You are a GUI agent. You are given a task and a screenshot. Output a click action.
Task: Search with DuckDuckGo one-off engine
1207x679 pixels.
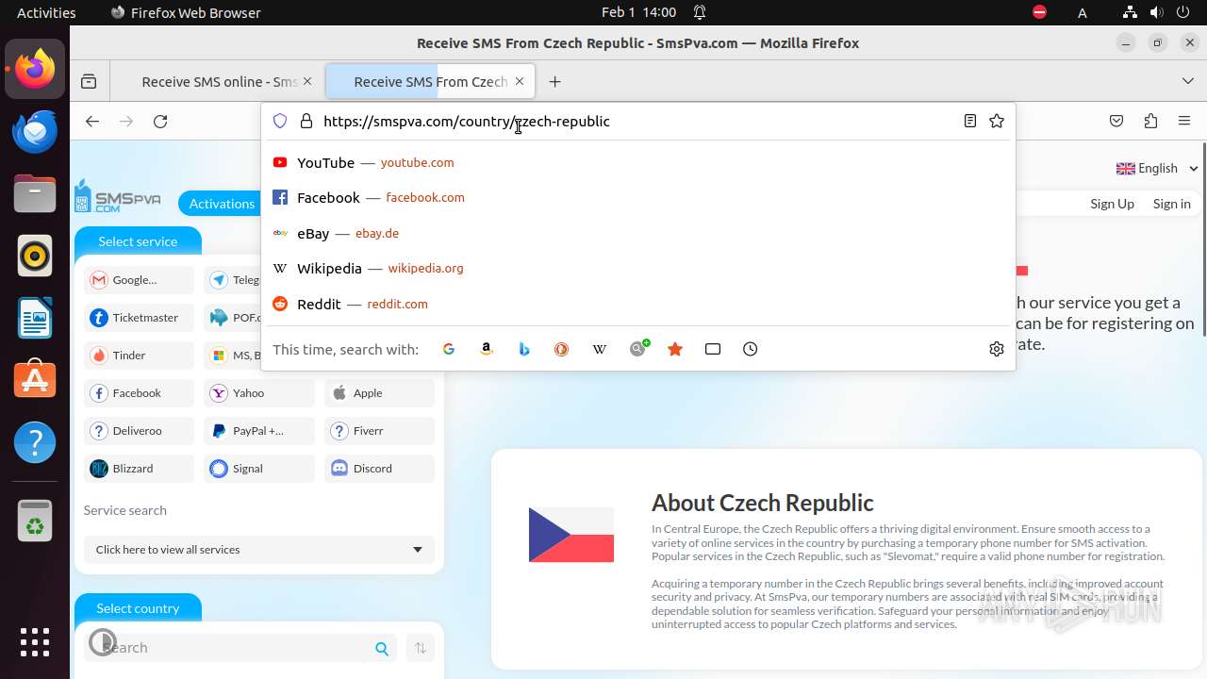pos(562,349)
